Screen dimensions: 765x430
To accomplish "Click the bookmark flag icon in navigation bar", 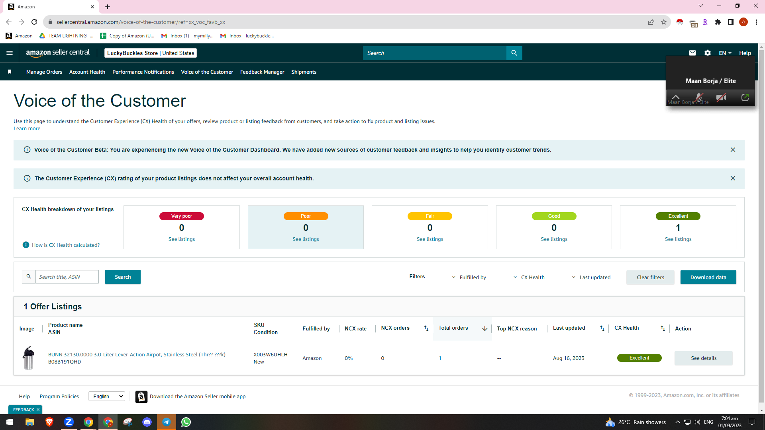I will [x=10, y=72].
